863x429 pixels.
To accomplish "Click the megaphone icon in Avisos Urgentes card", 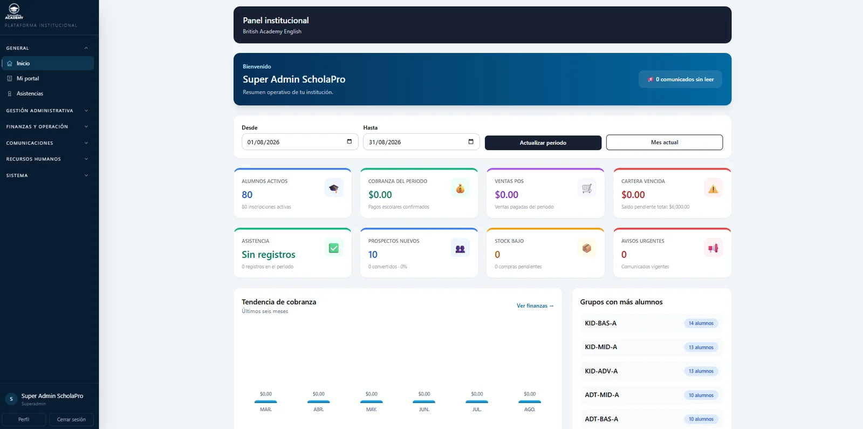I will point(713,248).
